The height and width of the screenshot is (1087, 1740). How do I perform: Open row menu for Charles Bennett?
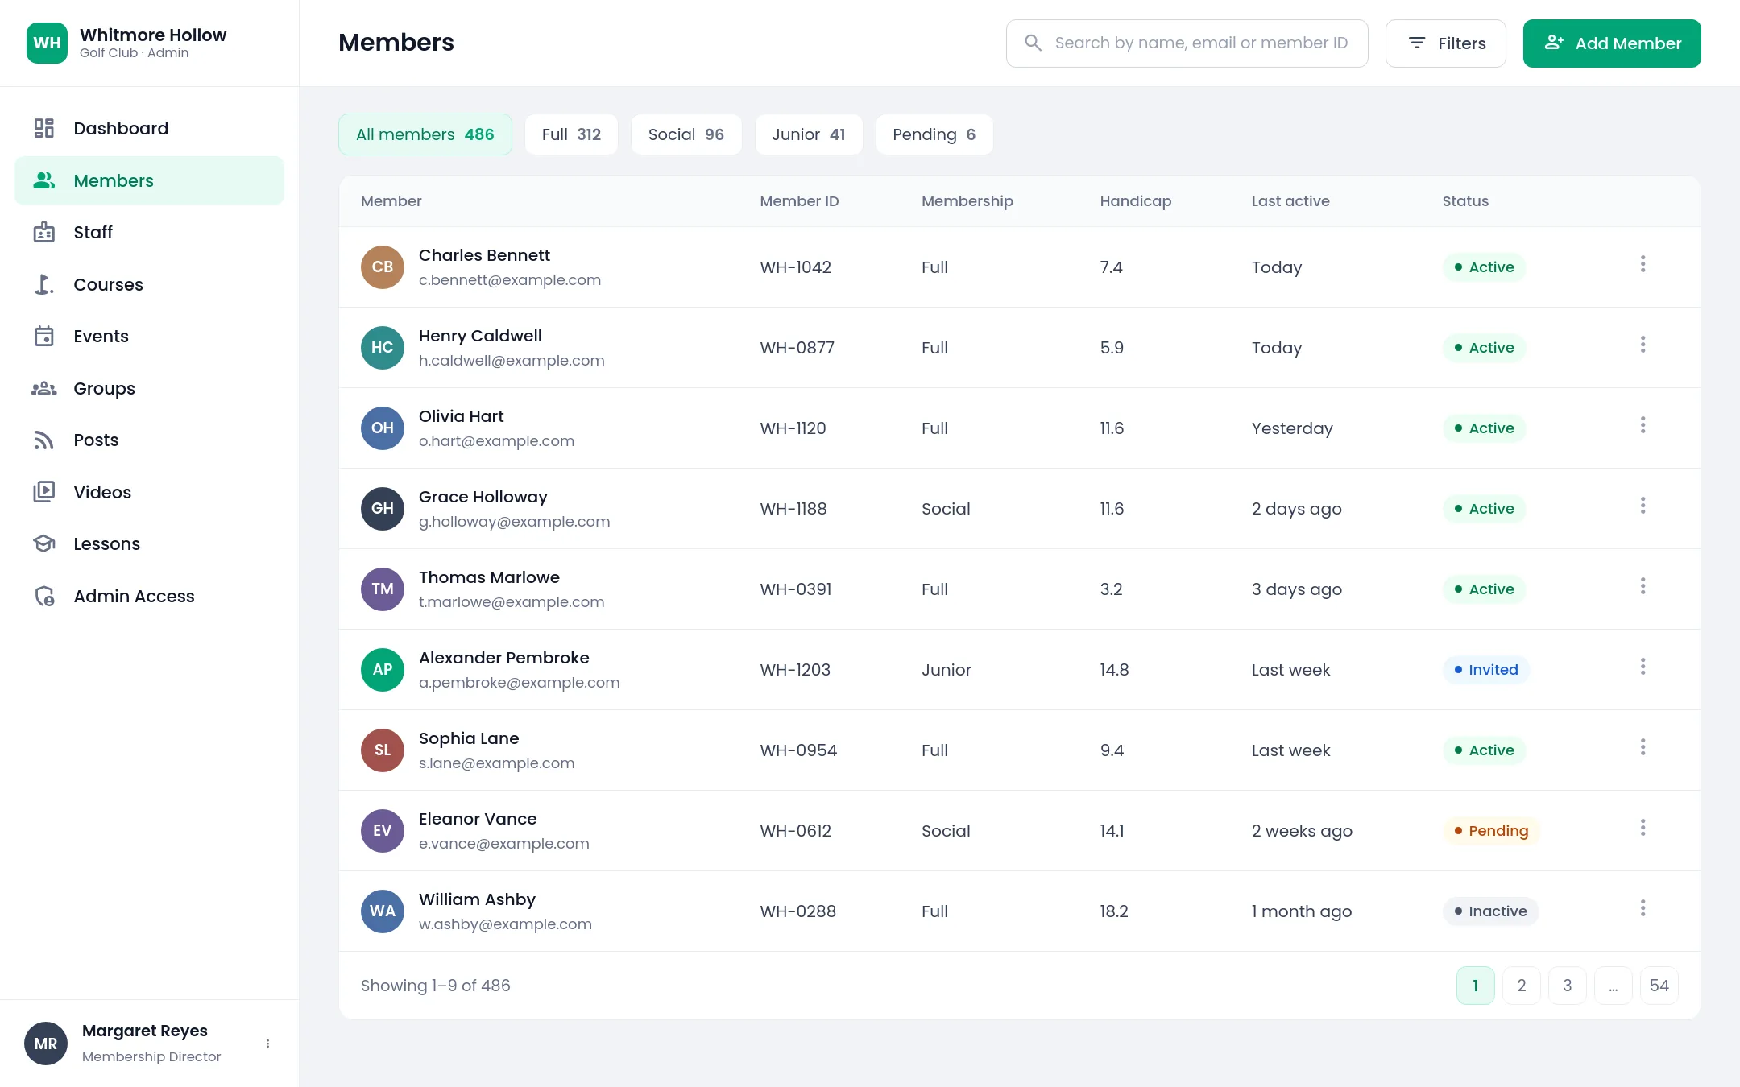tap(1643, 264)
